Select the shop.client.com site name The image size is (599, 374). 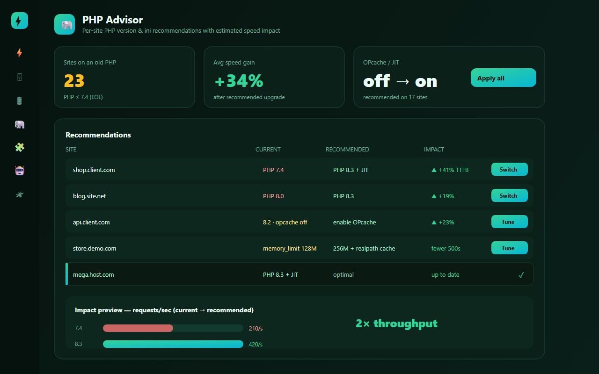coord(94,170)
